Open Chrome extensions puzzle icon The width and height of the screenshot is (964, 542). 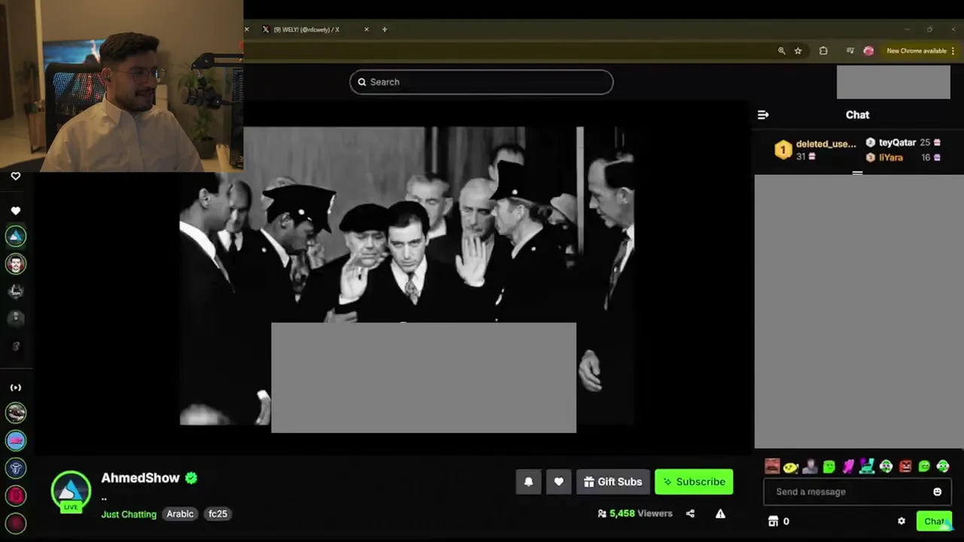tap(823, 50)
